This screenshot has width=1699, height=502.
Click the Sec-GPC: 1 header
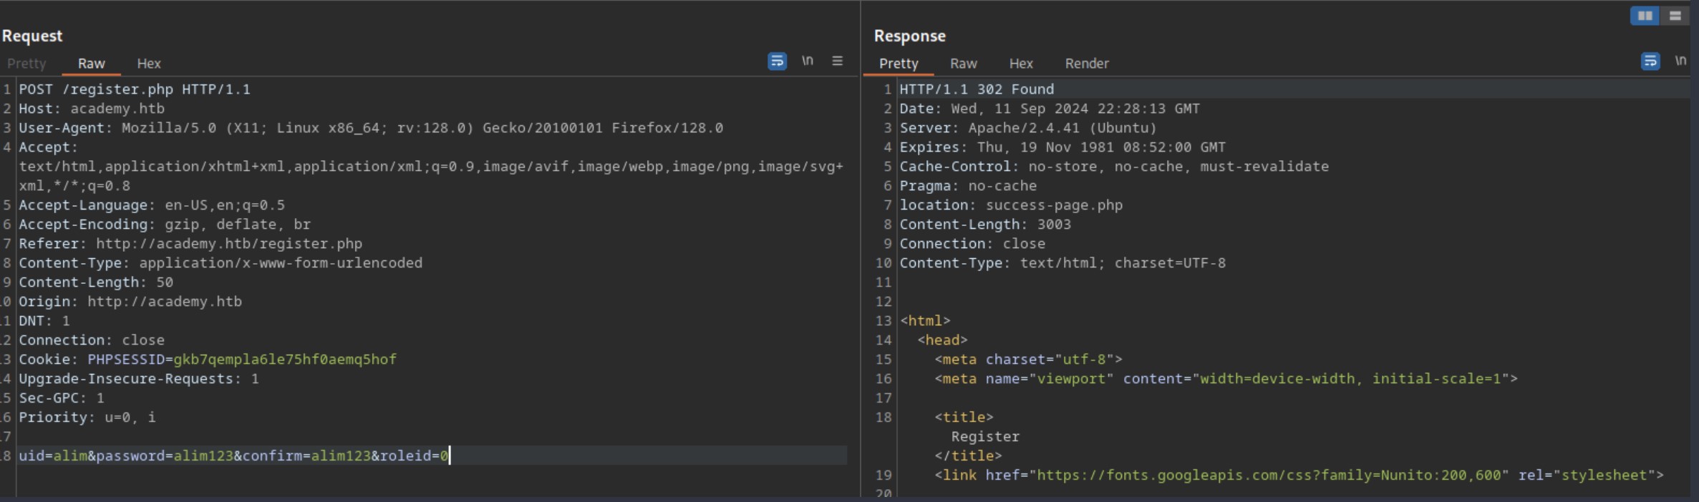62,398
